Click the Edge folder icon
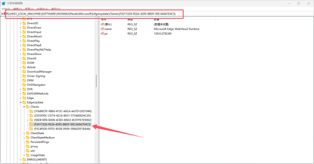 (x=24, y=98)
